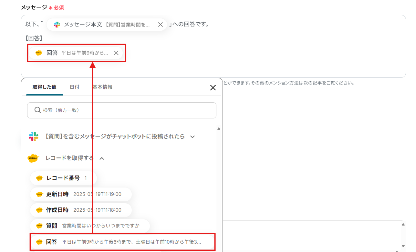Image resolution: width=416 pixels, height=252 pixels.
Task: Click the kintone icon beside レコードを取得する
Action: point(33,158)
